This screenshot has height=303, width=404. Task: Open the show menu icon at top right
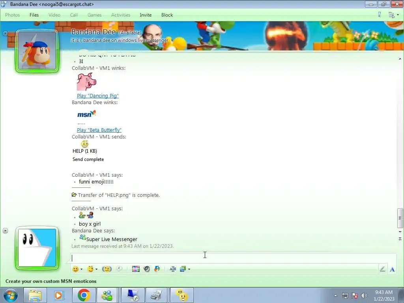click(x=391, y=15)
